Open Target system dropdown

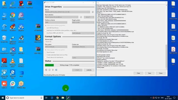[x=83, y=22]
